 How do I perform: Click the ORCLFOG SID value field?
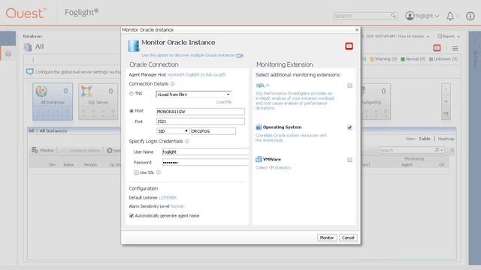213,131
